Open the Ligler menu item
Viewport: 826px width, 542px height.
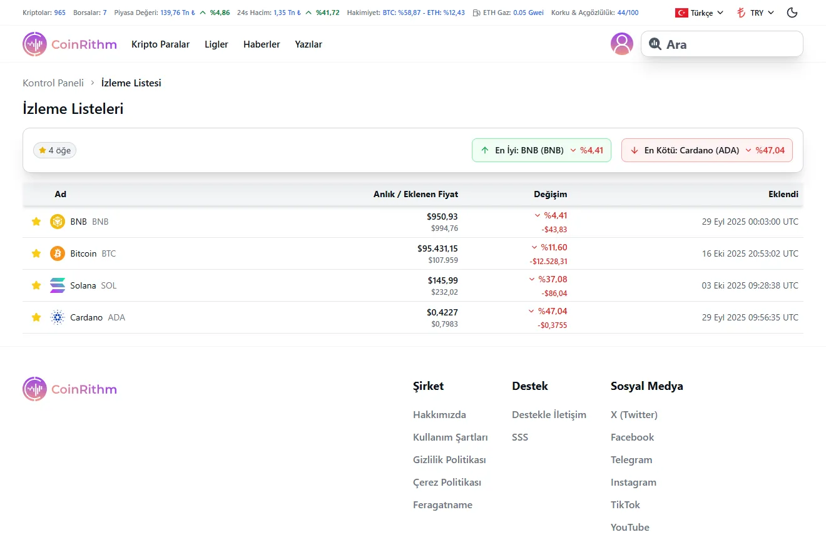pyautogui.click(x=217, y=44)
